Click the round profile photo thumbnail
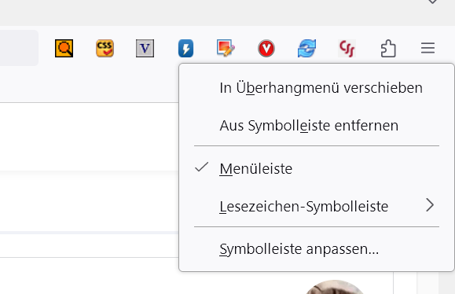 tap(334, 288)
